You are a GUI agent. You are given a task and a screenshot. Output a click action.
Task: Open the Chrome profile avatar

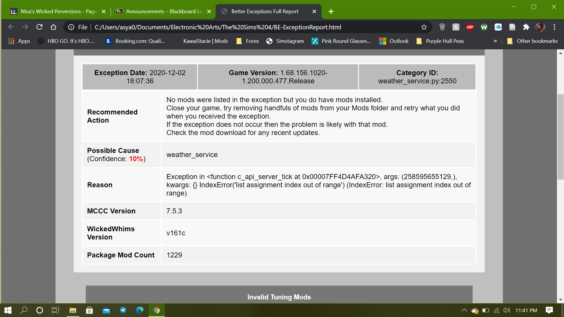[x=540, y=27]
